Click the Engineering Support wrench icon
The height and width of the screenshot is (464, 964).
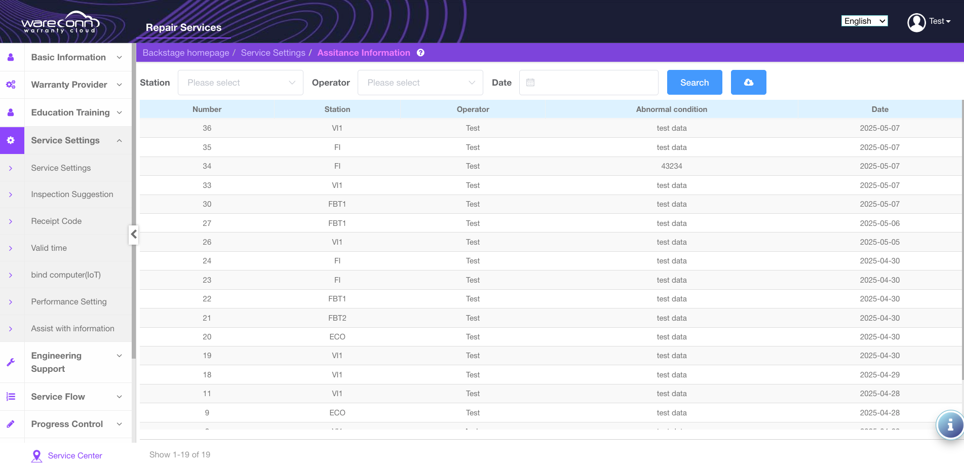click(x=11, y=362)
